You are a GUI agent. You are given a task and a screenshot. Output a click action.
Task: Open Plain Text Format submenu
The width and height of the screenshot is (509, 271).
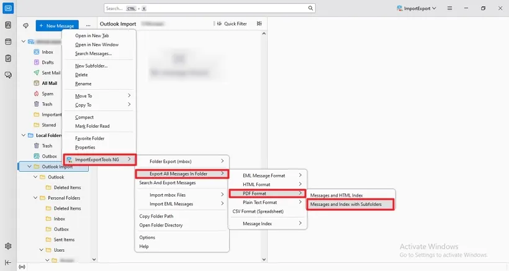[x=268, y=202]
